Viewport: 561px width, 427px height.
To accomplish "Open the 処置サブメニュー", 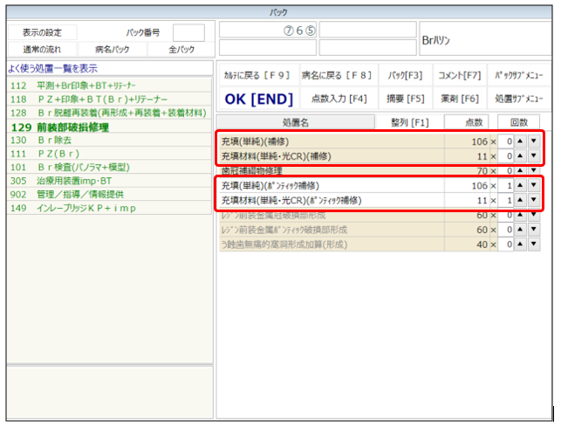I will pyautogui.click(x=517, y=99).
